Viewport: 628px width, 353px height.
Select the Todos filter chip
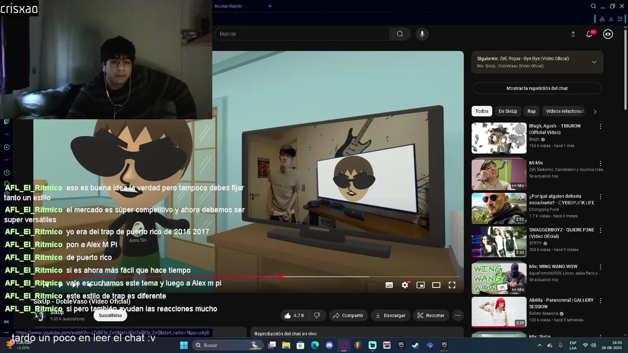click(x=482, y=111)
